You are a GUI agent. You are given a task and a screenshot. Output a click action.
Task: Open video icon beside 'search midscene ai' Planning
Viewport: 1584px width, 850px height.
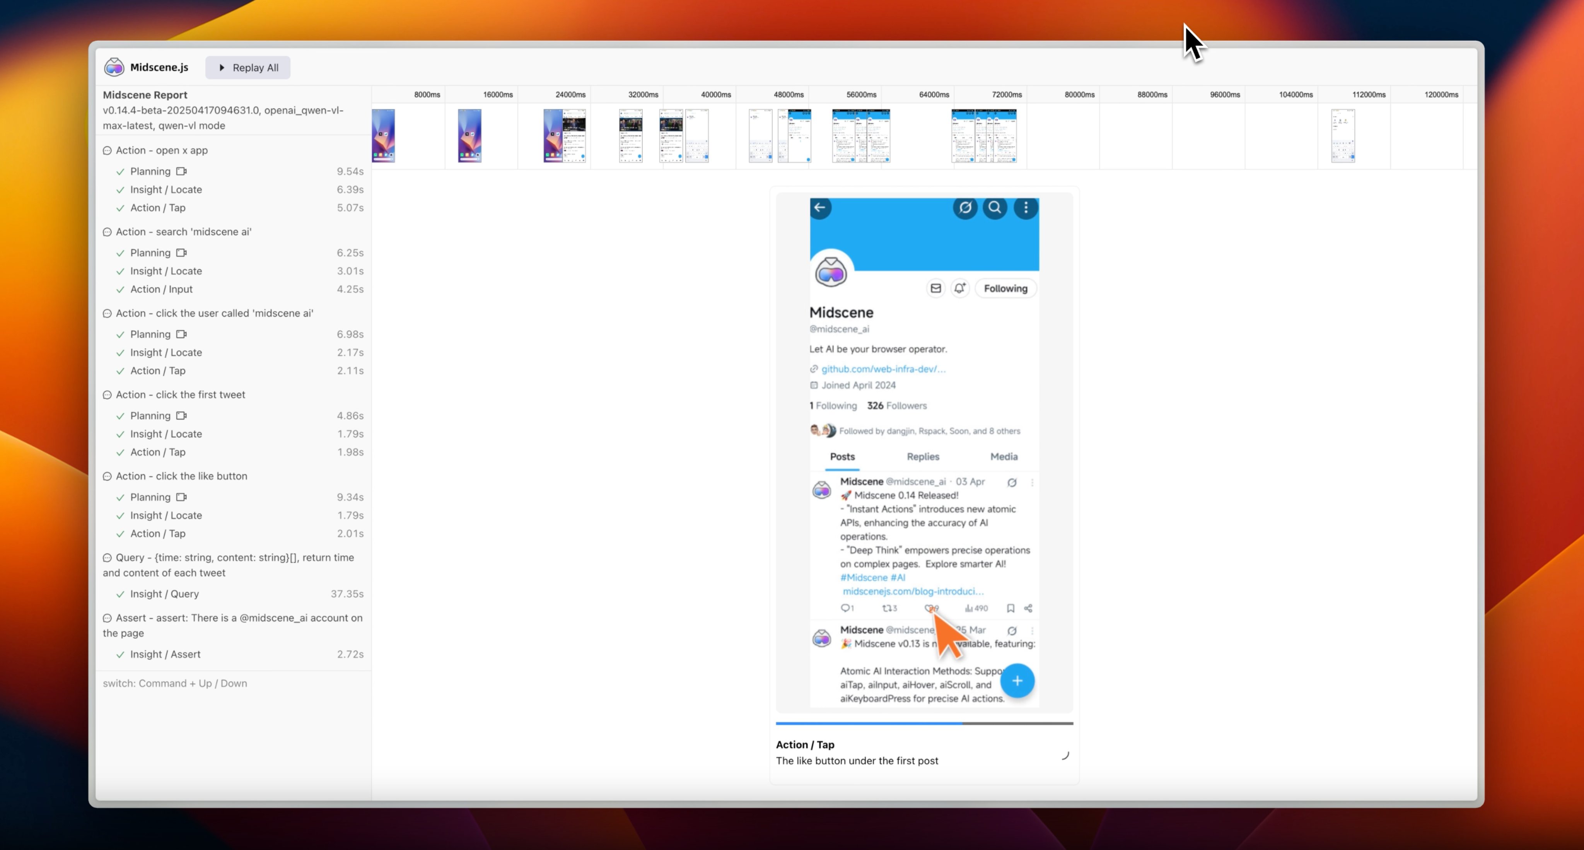point(181,253)
